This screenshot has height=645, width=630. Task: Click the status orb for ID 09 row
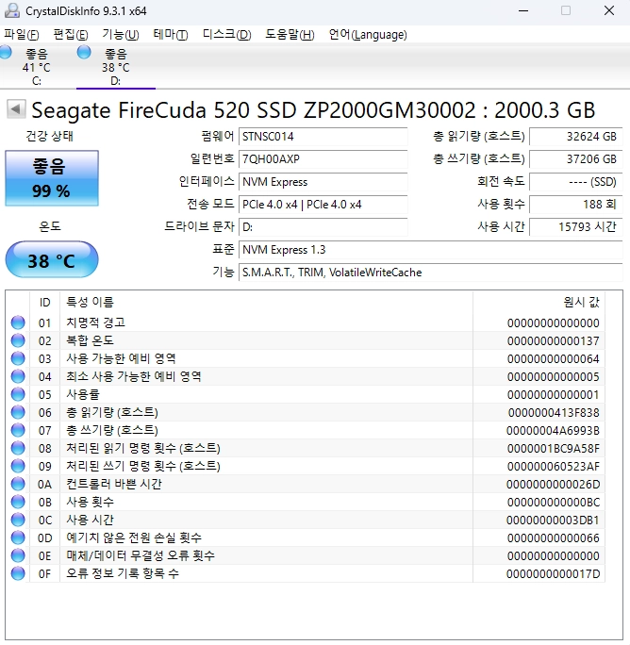click(x=18, y=466)
